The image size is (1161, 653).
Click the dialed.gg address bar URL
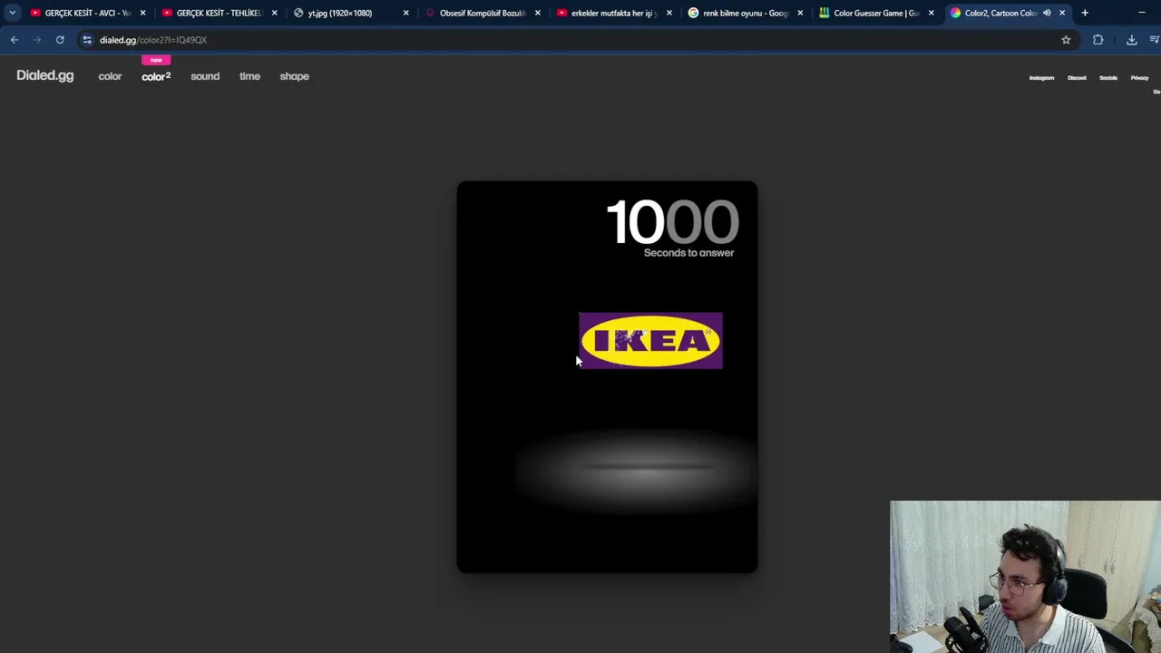153,40
